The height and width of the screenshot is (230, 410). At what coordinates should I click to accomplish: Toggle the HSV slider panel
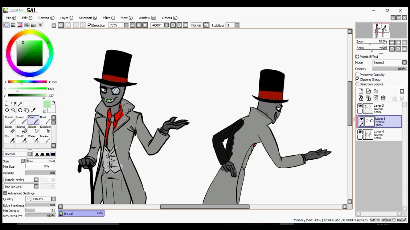coord(20,25)
